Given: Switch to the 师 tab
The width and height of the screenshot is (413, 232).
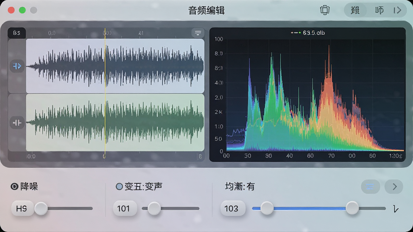Looking at the screenshot, I should point(379,10).
